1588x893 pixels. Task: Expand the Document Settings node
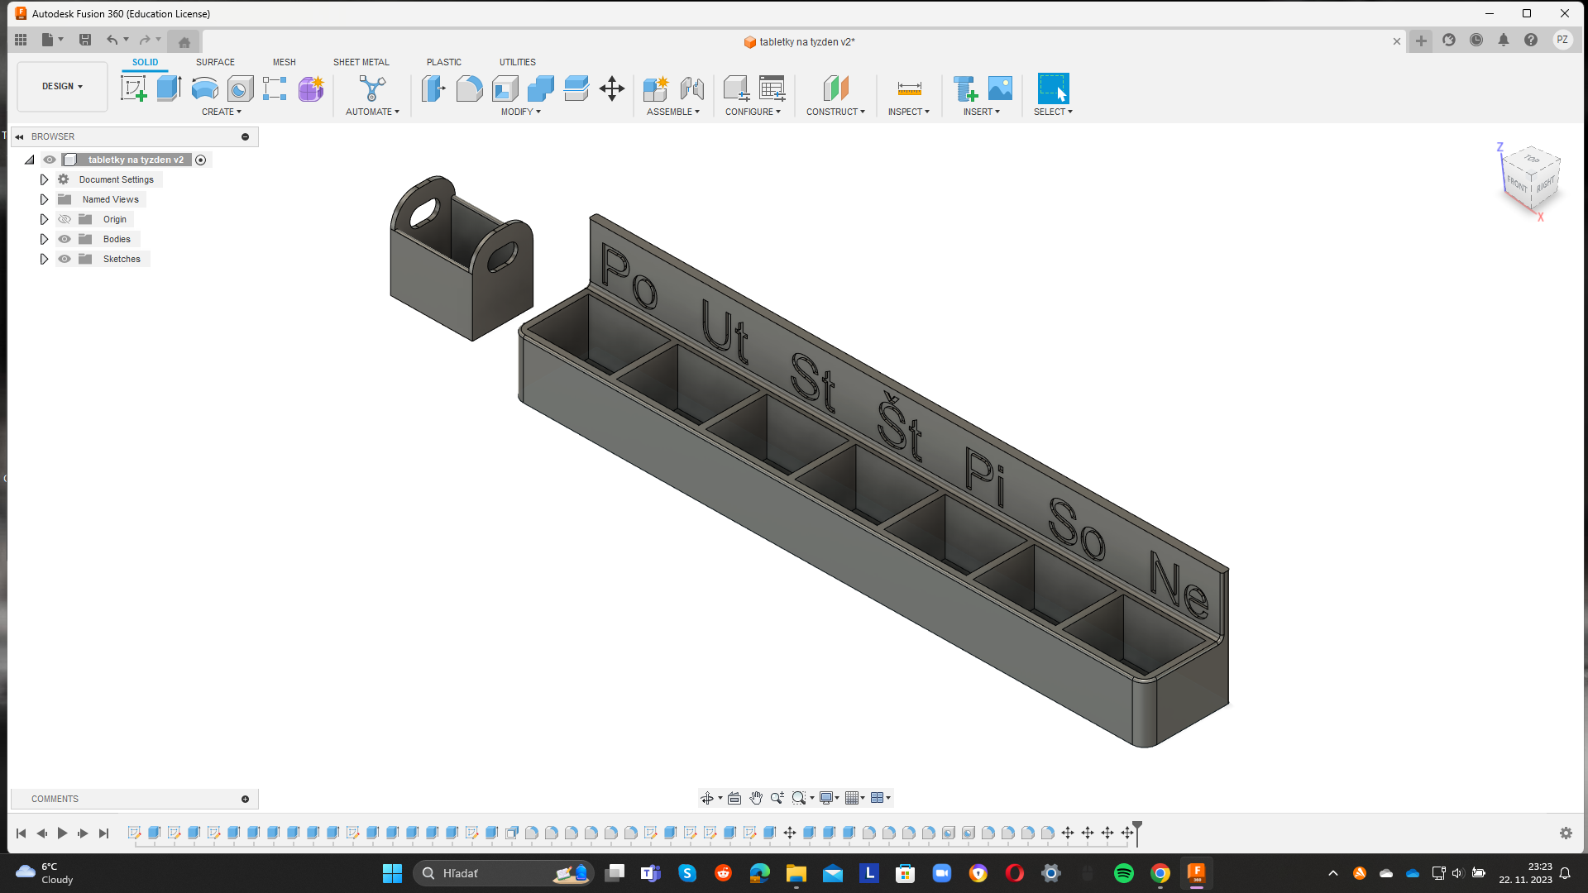tap(45, 179)
